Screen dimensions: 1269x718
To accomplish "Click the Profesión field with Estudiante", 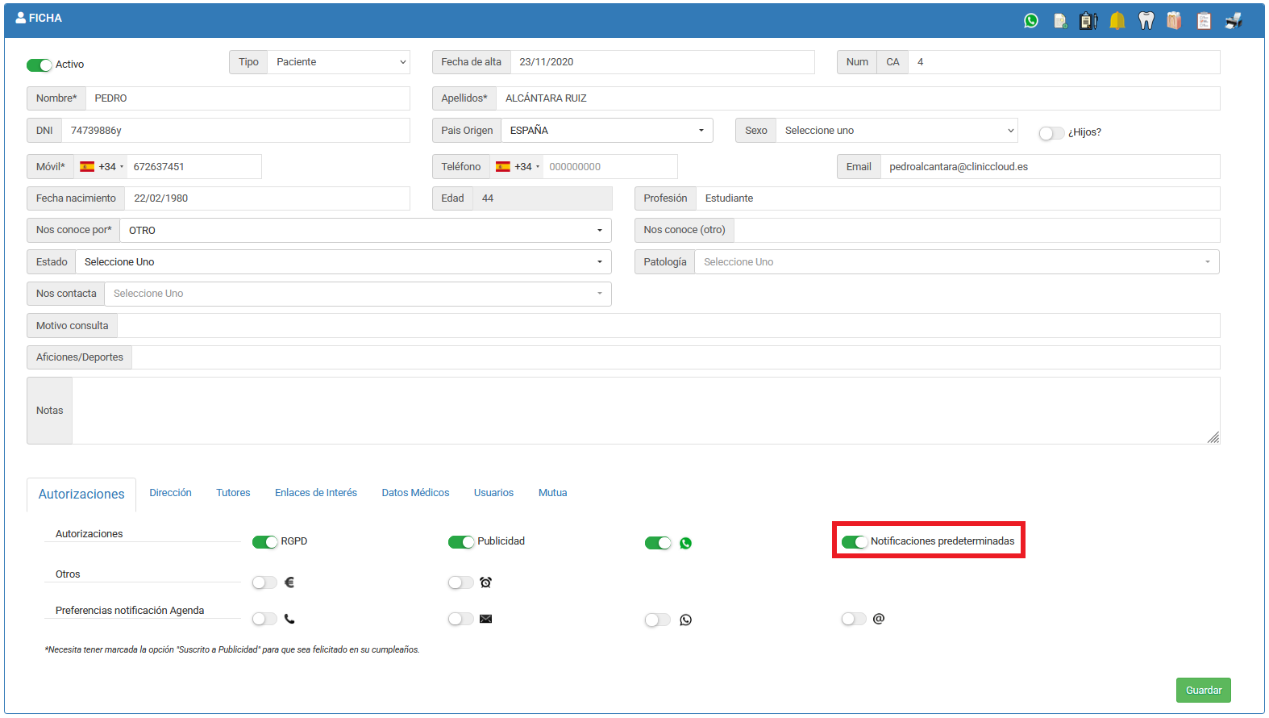I will point(958,198).
